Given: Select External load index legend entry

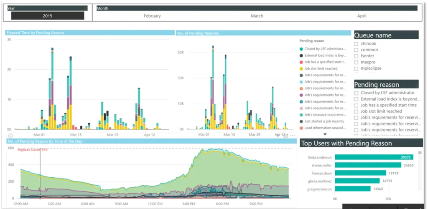Looking at the screenshot, I should click(x=323, y=55).
